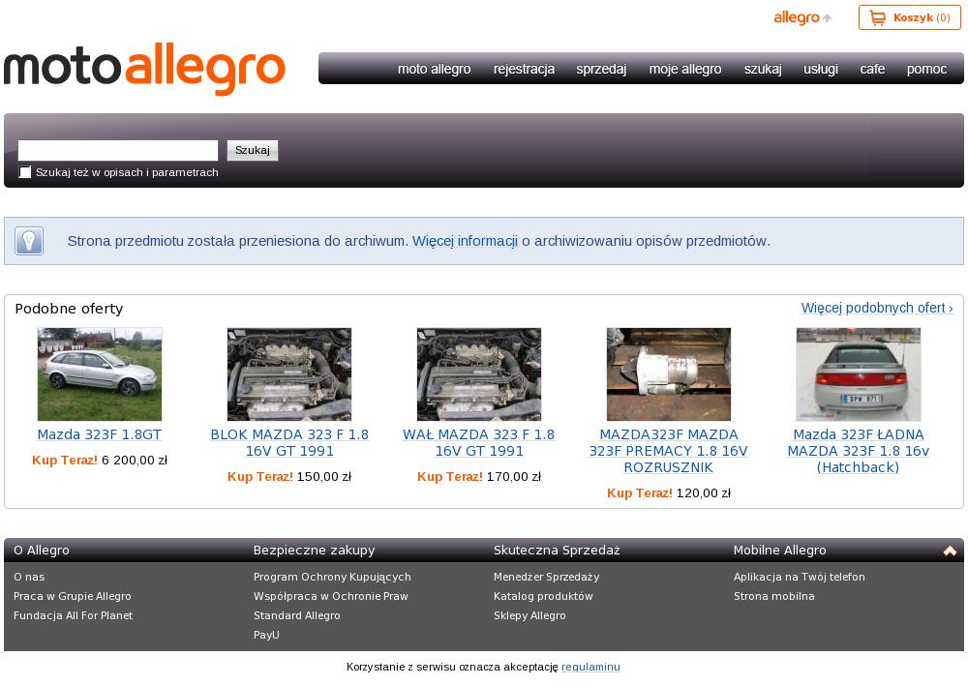The height and width of the screenshot is (686, 968).
Task: Click price '6 200,00 zł' text
Action: tap(135, 461)
